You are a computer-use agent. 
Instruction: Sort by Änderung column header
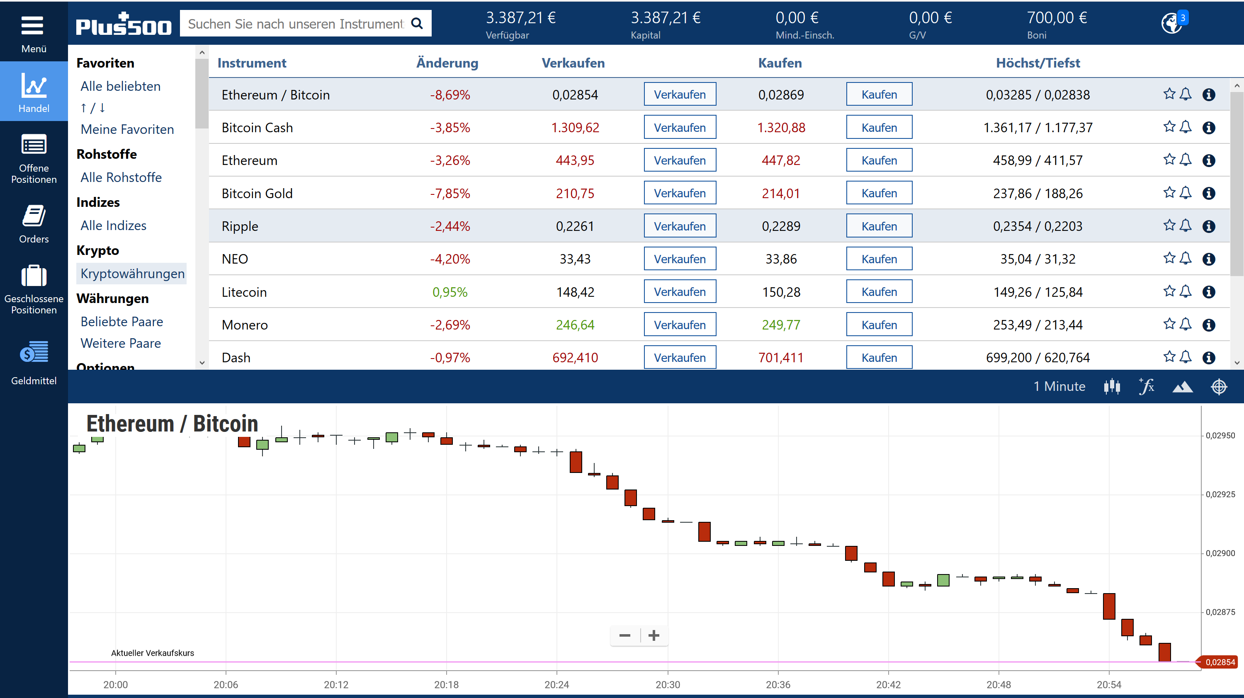[447, 63]
